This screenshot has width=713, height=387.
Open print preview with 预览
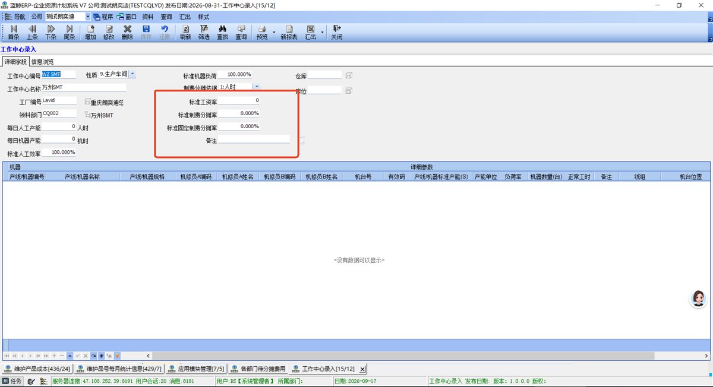click(261, 32)
